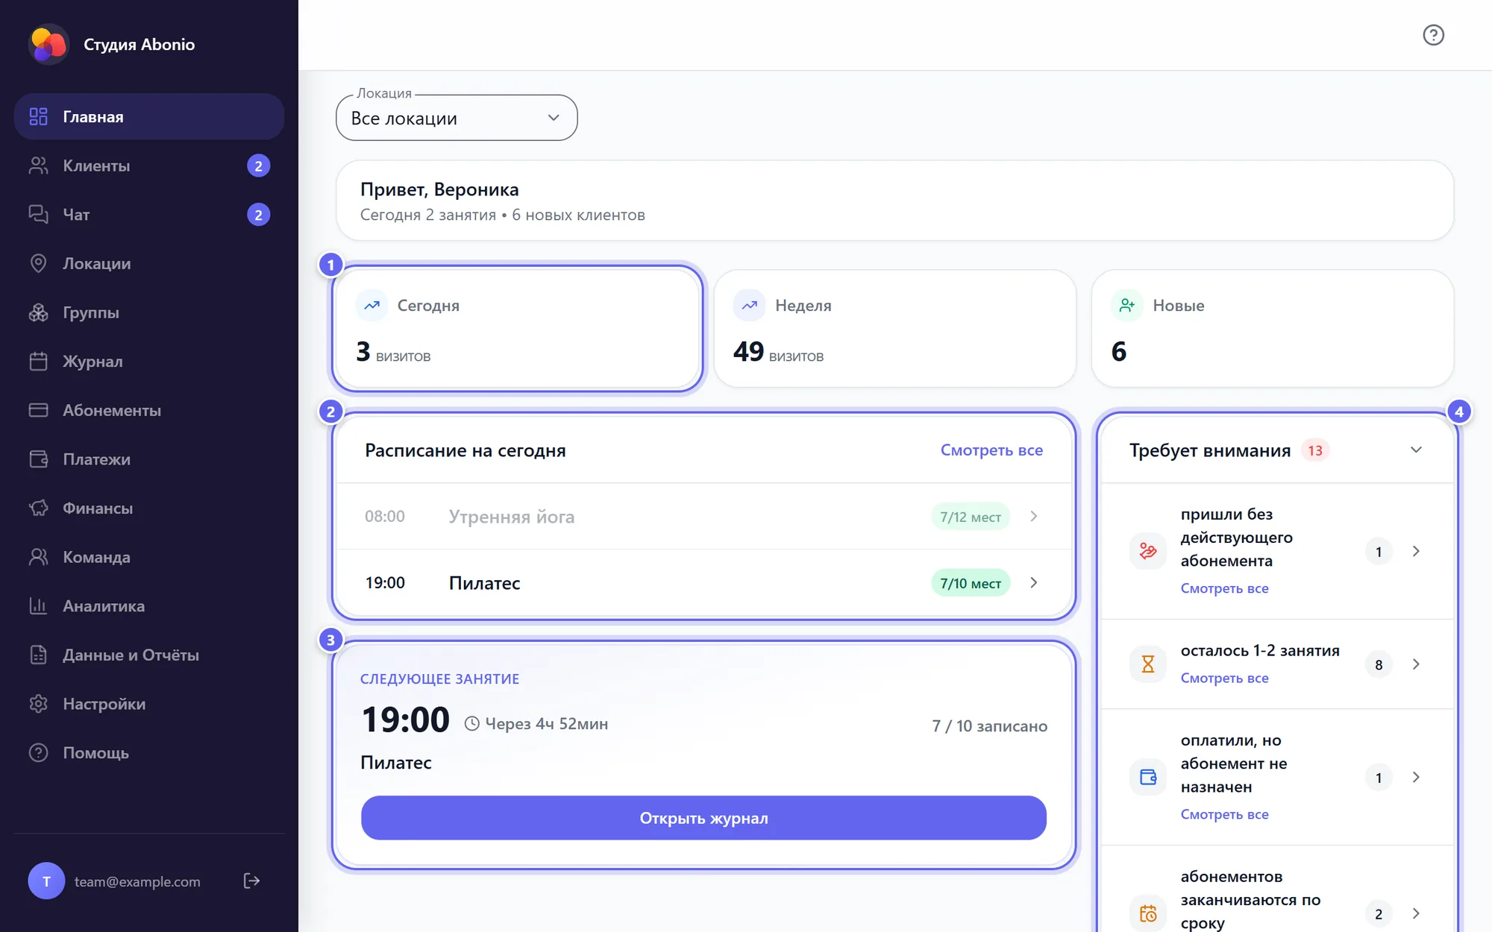Screen dimensions: 1492x932
Task: Click the wallet icon for unassigned payments
Action: pos(1148,777)
